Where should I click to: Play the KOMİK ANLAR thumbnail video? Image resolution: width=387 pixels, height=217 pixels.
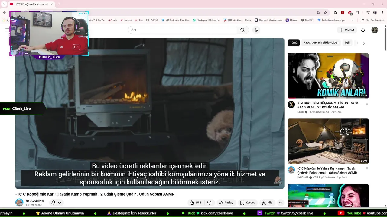tap(328, 76)
